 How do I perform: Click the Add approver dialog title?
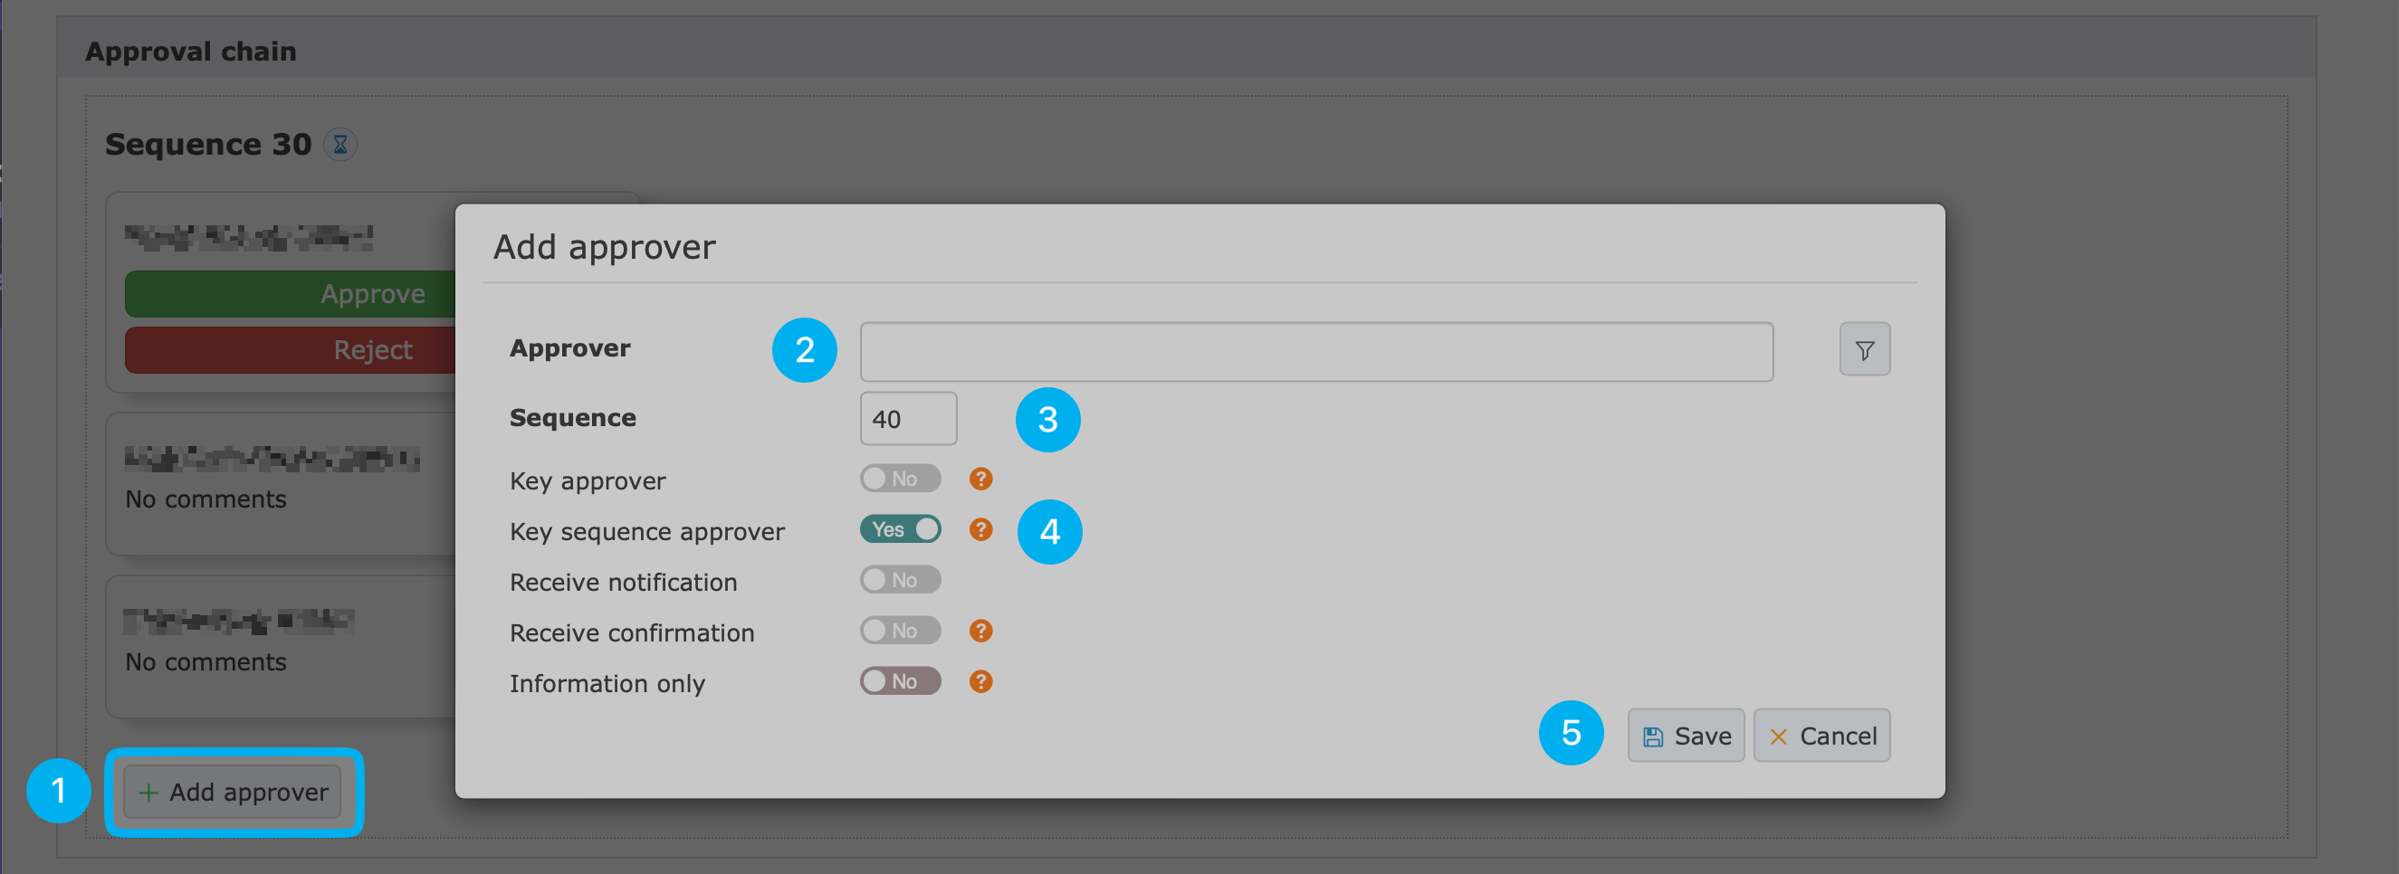click(605, 247)
